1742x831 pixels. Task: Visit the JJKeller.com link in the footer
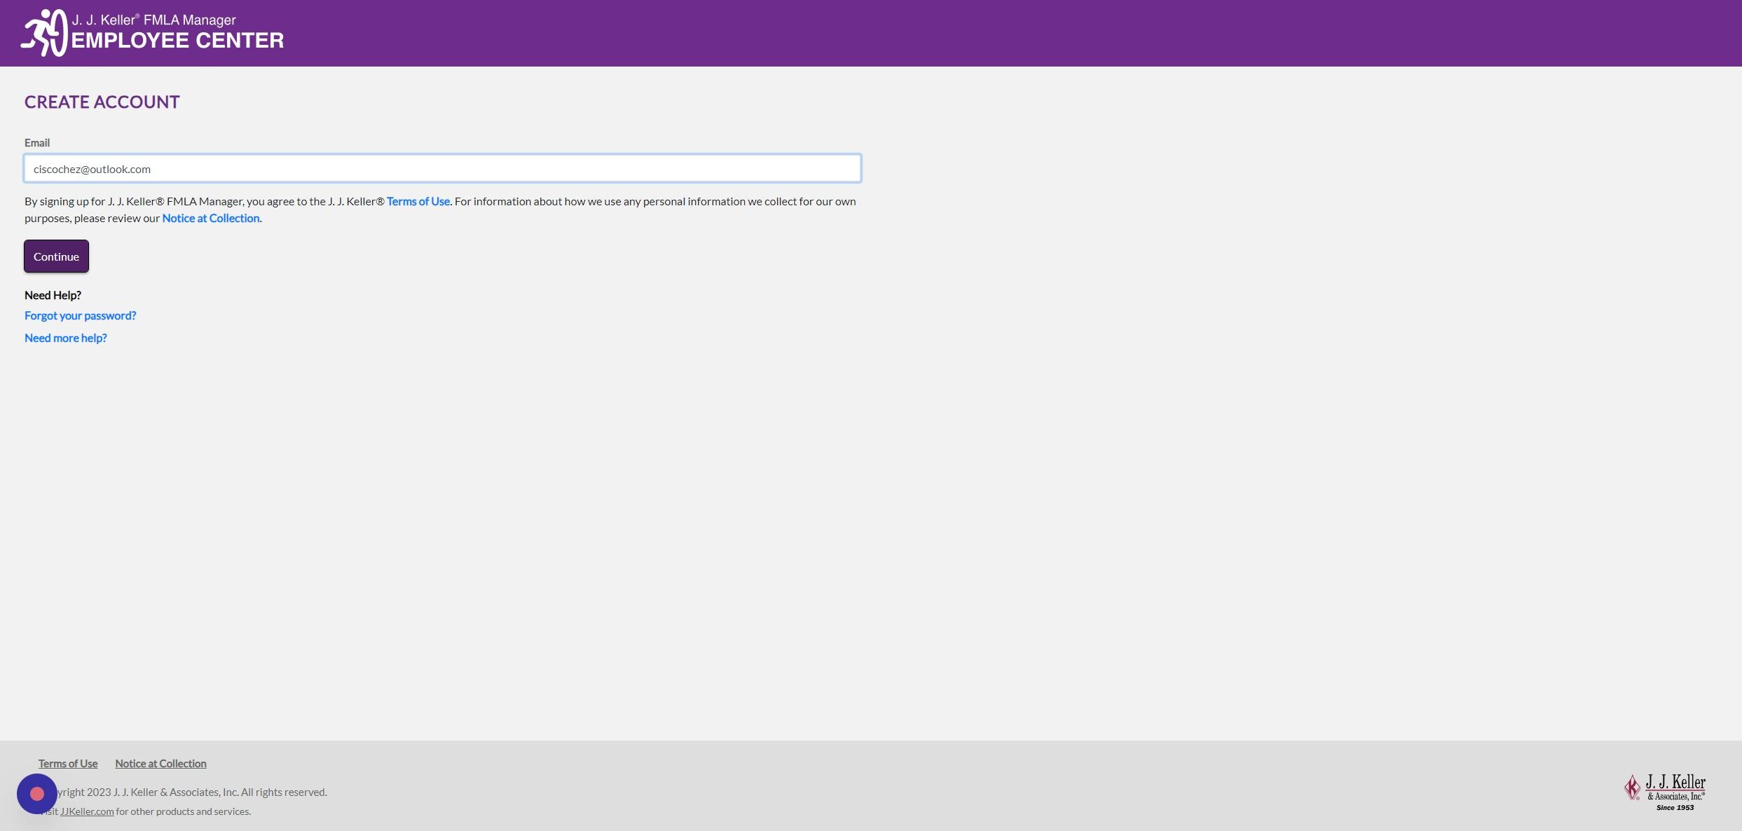(x=87, y=811)
